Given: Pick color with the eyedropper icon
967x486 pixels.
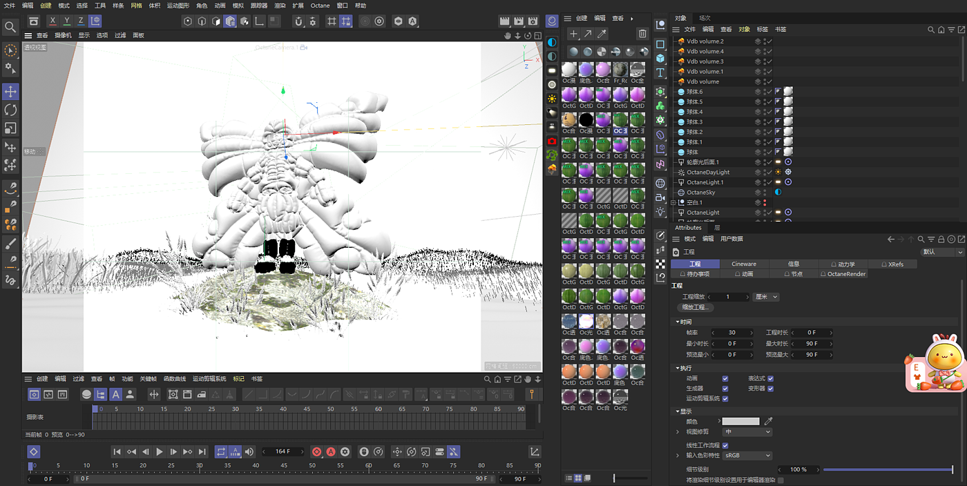Looking at the screenshot, I should click(x=768, y=421).
